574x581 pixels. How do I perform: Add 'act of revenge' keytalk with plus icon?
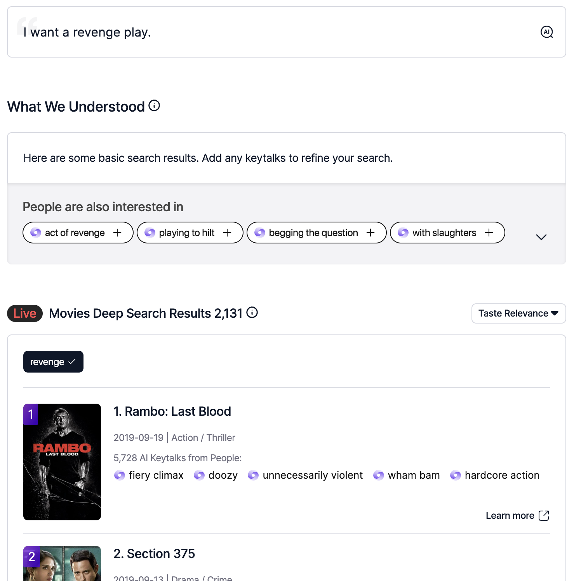pos(117,233)
